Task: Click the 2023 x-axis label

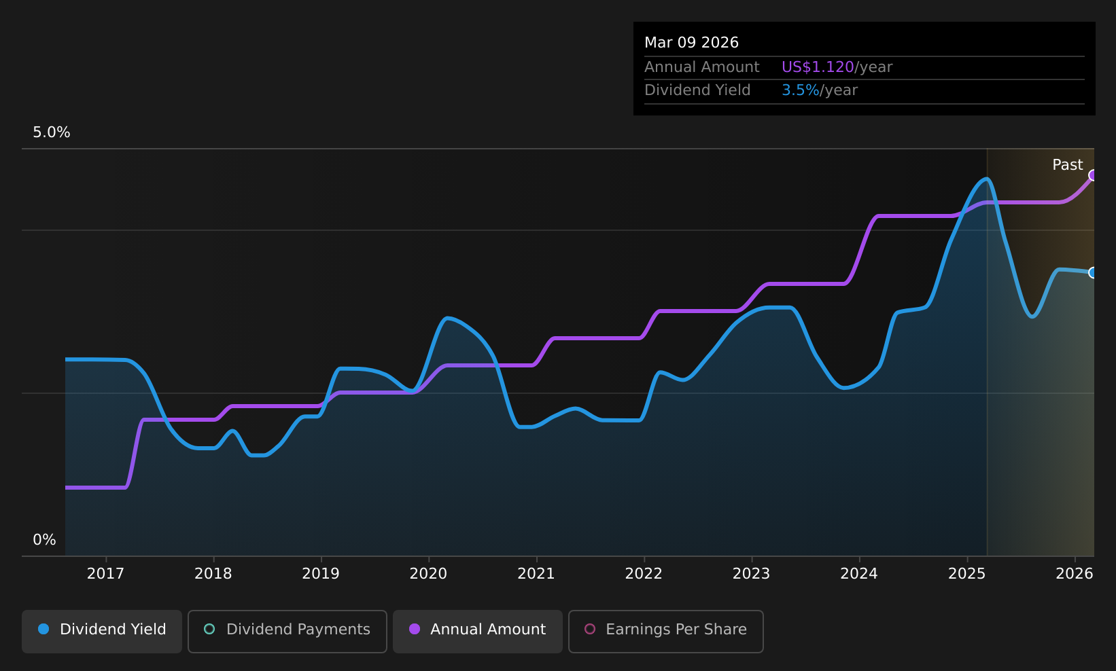Action: click(752, 574)
